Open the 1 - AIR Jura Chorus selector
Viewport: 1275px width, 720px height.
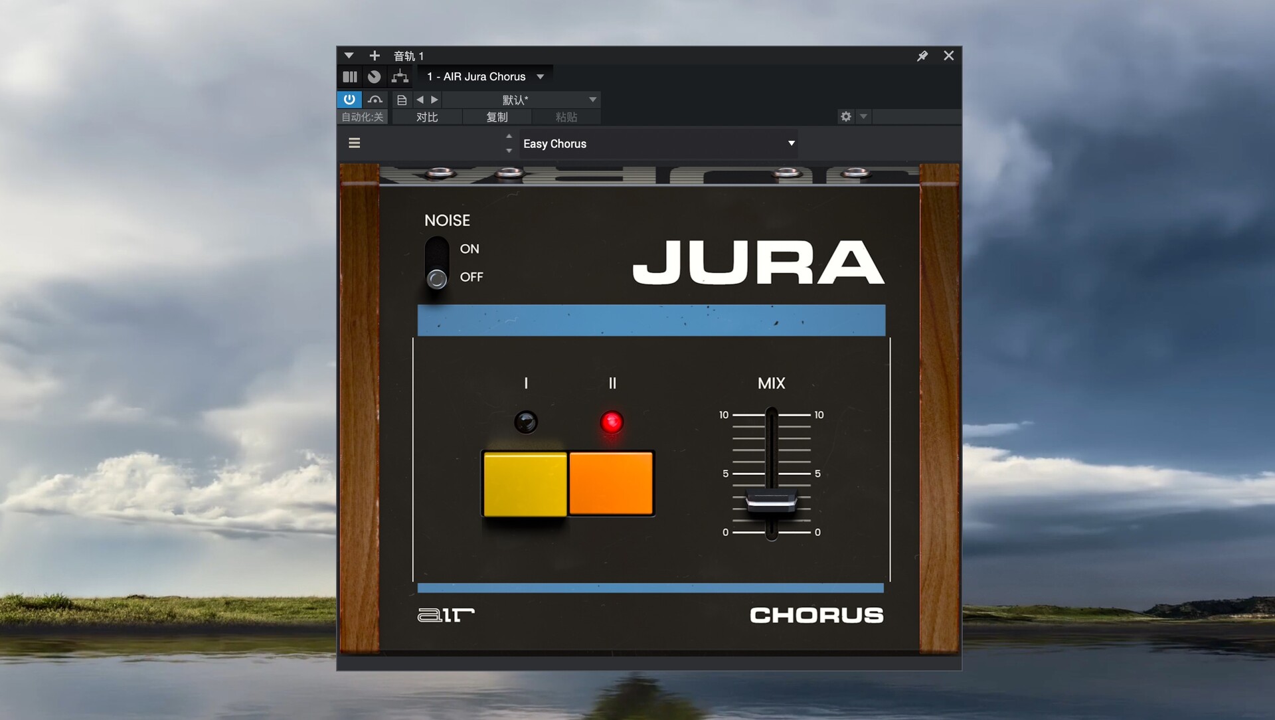click(x=485, y=76)
